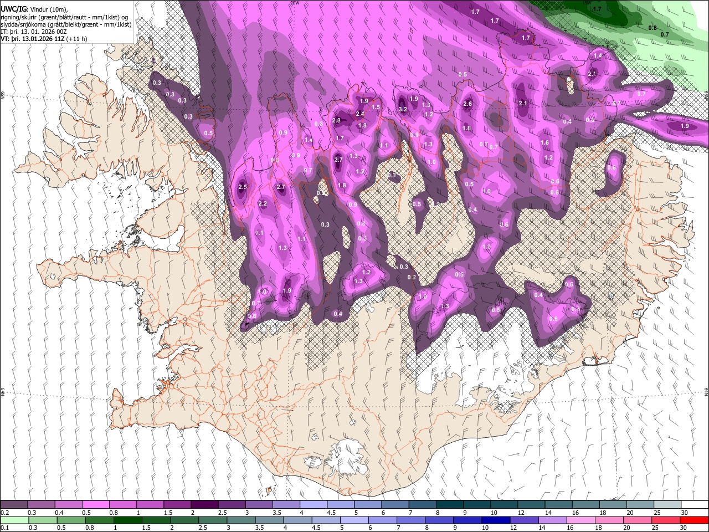Click the dark plum 0.2 swatch, upper legend row
The width and height of the screenshot is (709, 532).
coord(14,505)
